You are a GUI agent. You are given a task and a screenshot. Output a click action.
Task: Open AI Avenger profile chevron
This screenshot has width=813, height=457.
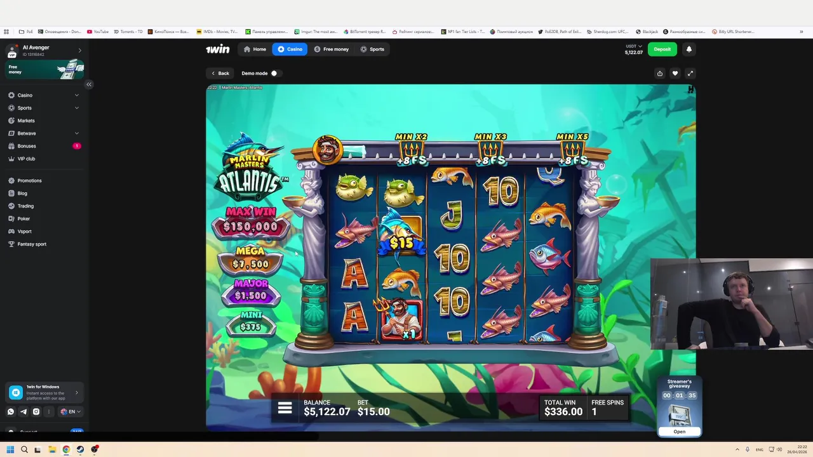[79, 50]
